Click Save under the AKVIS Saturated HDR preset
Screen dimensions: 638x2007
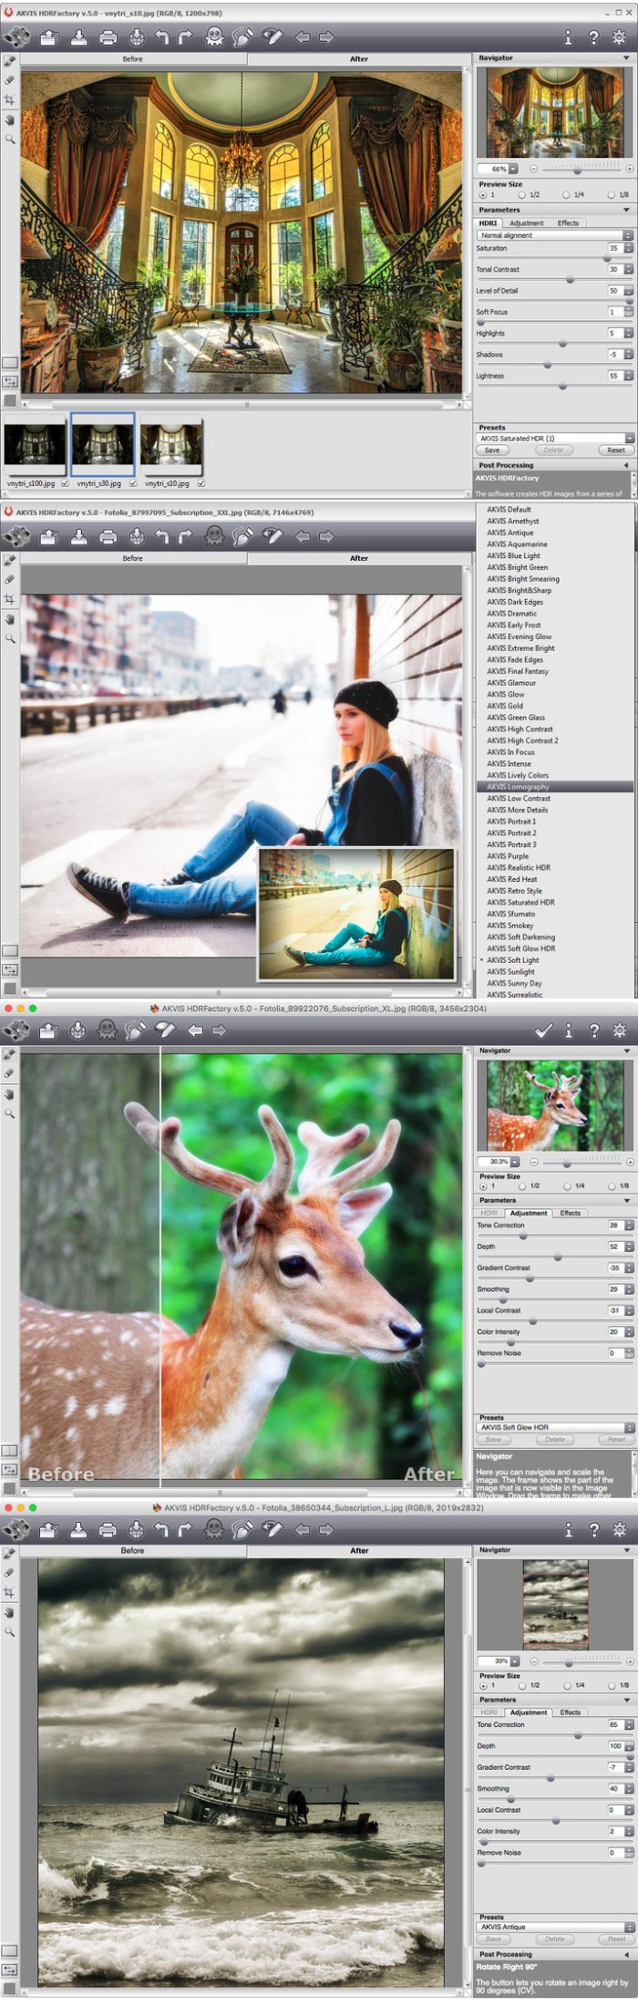point(492,450)
